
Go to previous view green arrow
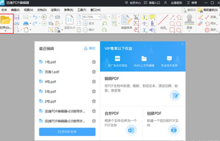click(44, 17)
